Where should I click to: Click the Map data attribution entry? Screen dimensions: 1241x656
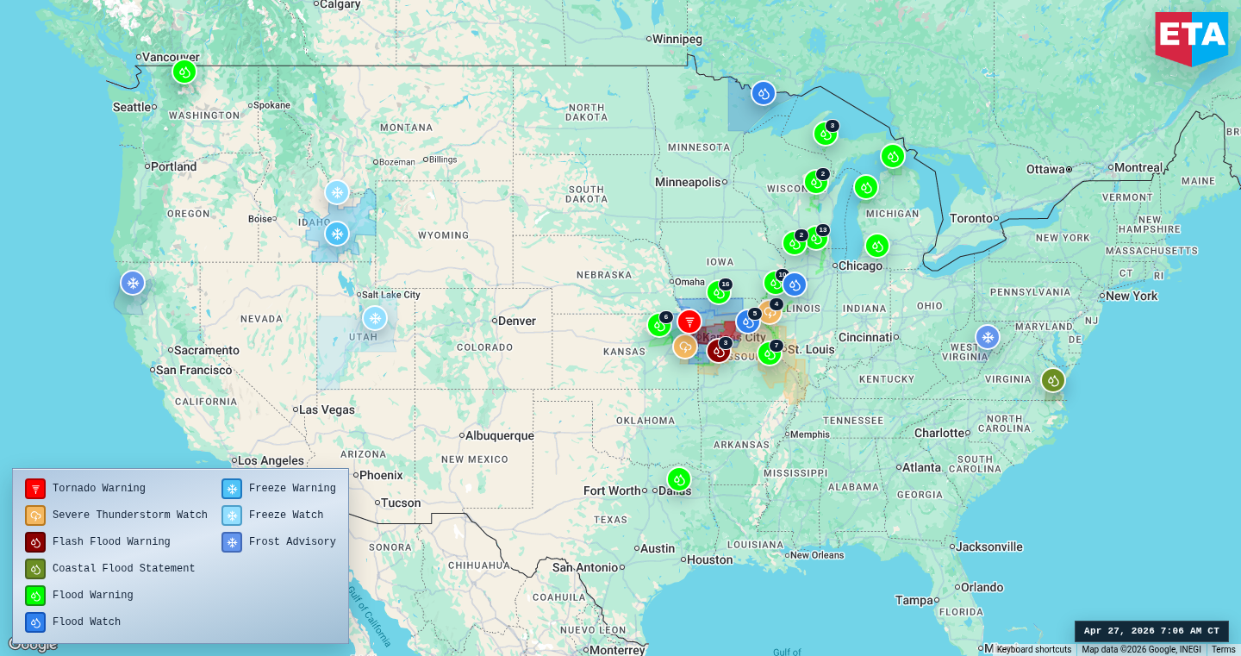pyautogui.click(x=1144, y=648)
